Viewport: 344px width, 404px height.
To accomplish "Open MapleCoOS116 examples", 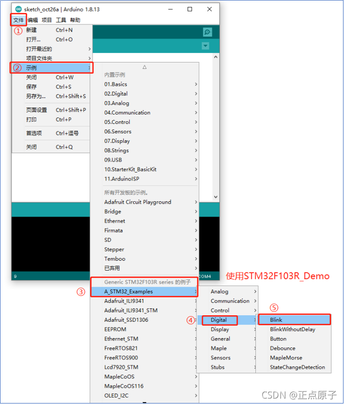I will tap(145, 386).
